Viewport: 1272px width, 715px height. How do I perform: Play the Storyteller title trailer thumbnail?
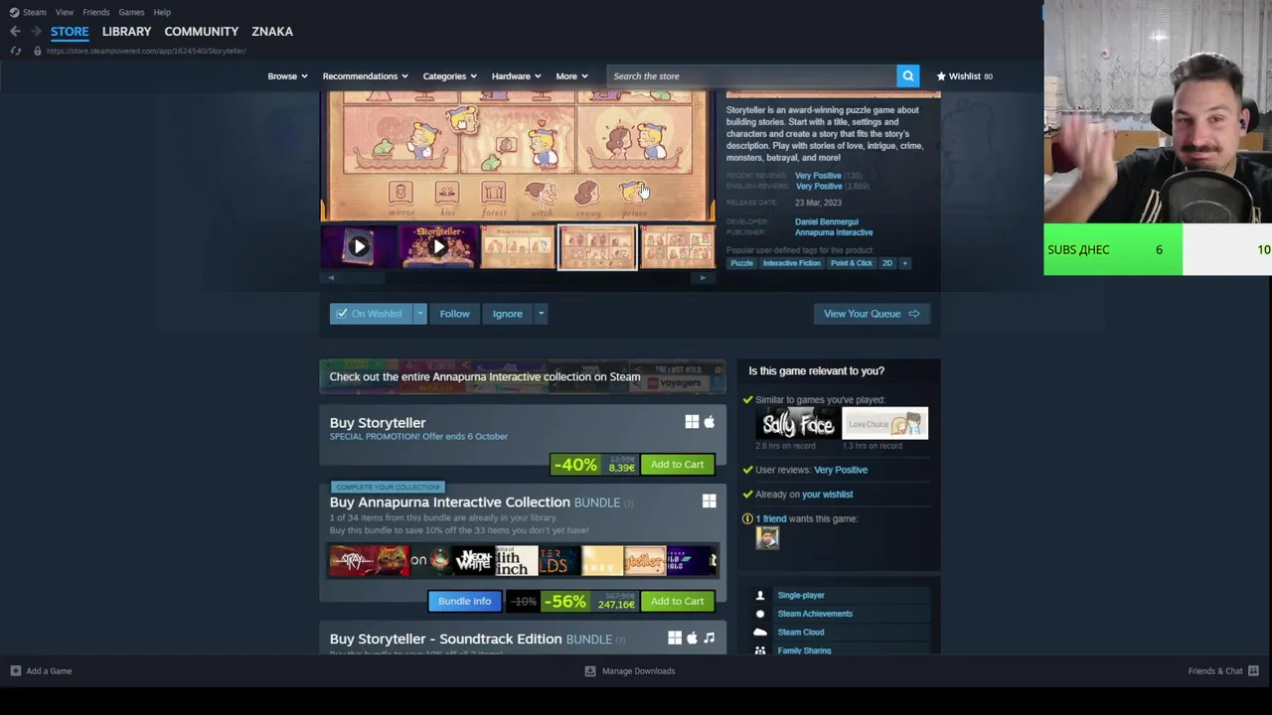tap(438, 246)
